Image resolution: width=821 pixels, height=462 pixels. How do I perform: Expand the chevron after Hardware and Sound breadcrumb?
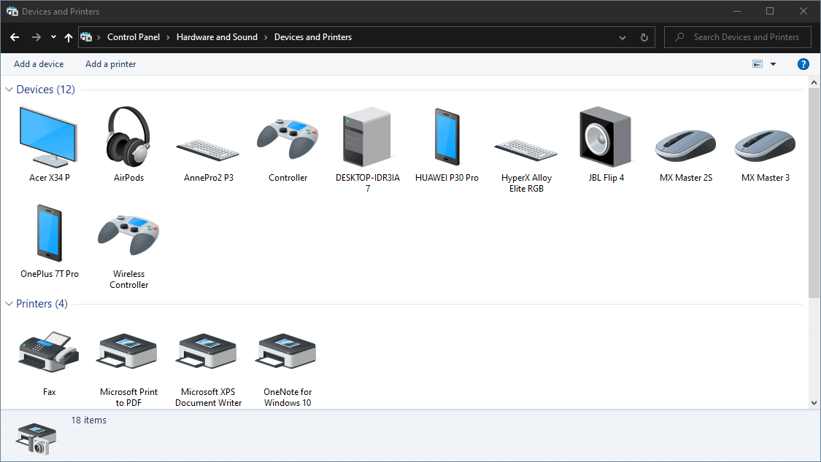[x=266, y=37]
